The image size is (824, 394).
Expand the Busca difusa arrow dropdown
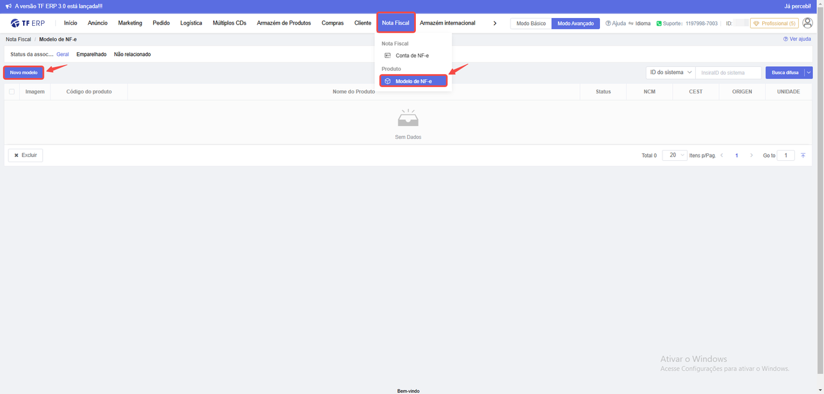(809, 73)
